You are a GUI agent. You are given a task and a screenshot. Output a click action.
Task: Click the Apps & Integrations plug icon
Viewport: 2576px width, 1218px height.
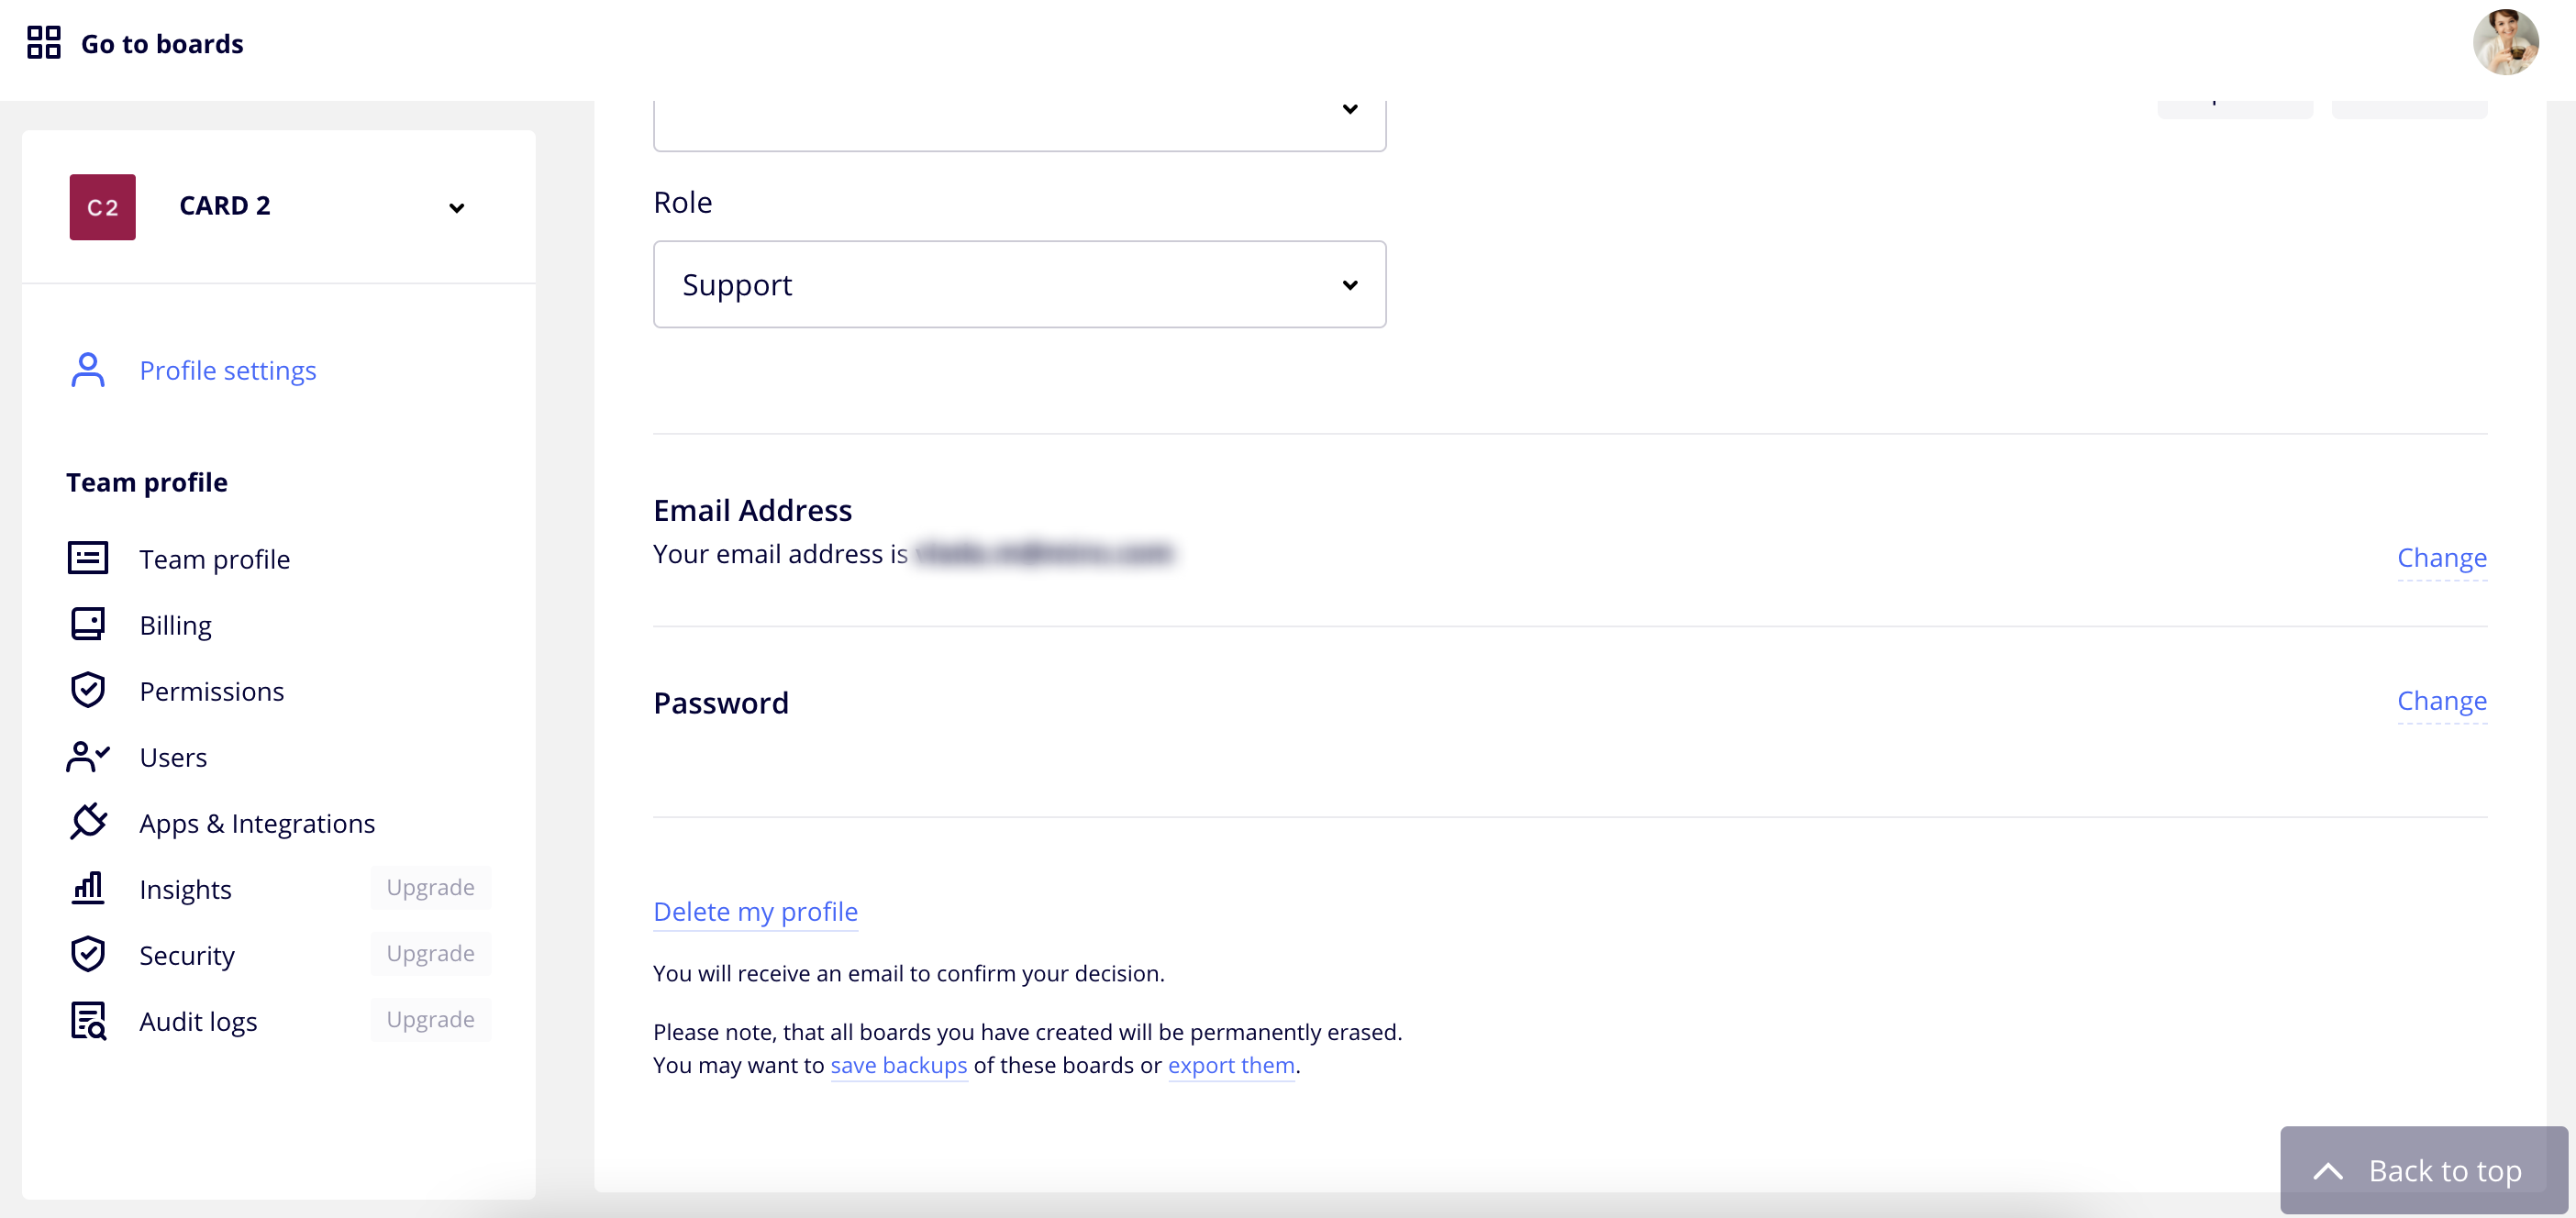88,822
